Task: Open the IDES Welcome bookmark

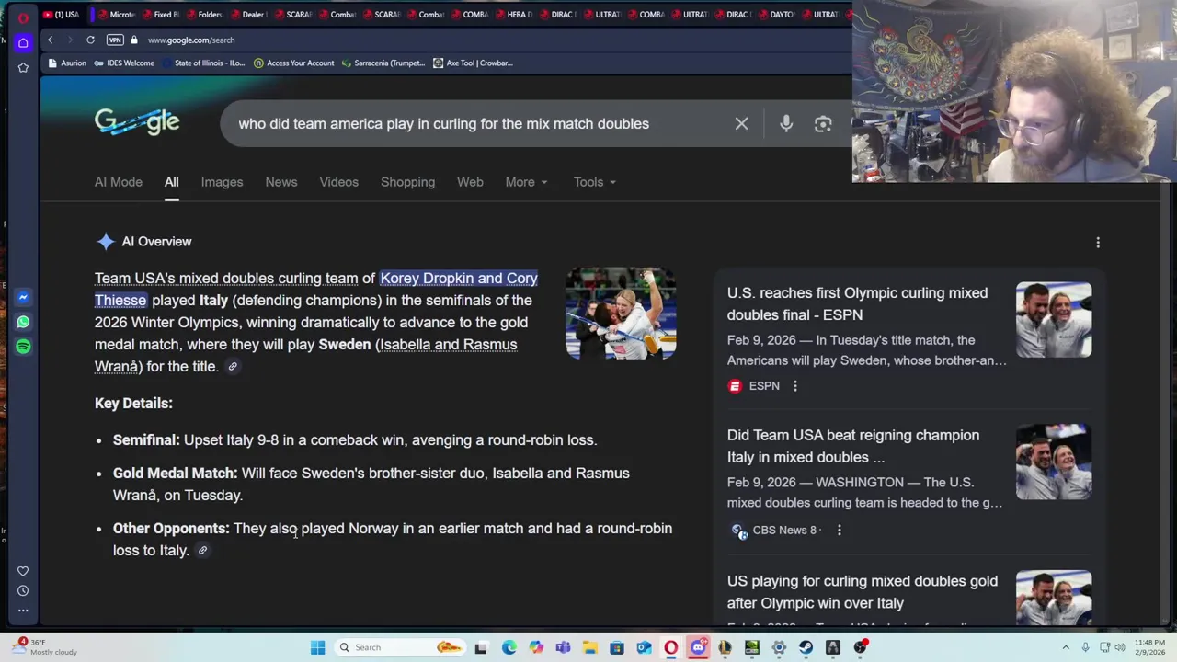Action: point(124,63)
